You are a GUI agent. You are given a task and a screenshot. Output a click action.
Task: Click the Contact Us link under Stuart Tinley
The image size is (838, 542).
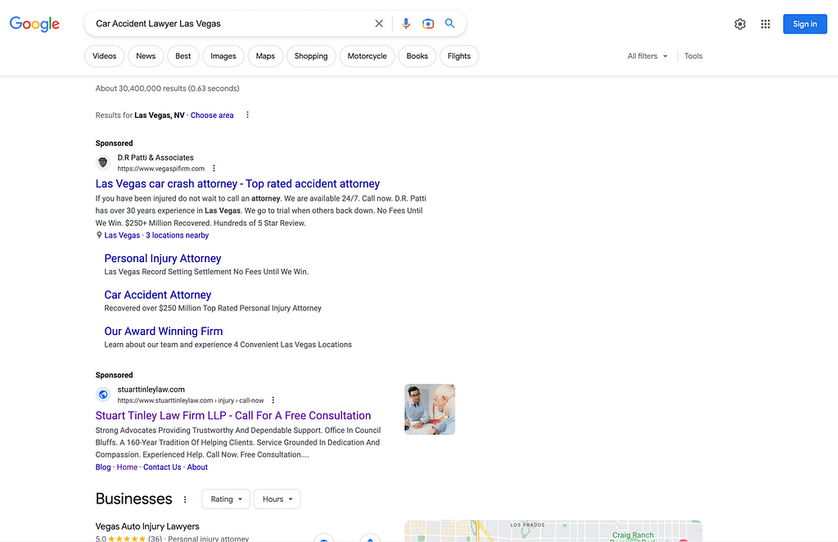162,467
